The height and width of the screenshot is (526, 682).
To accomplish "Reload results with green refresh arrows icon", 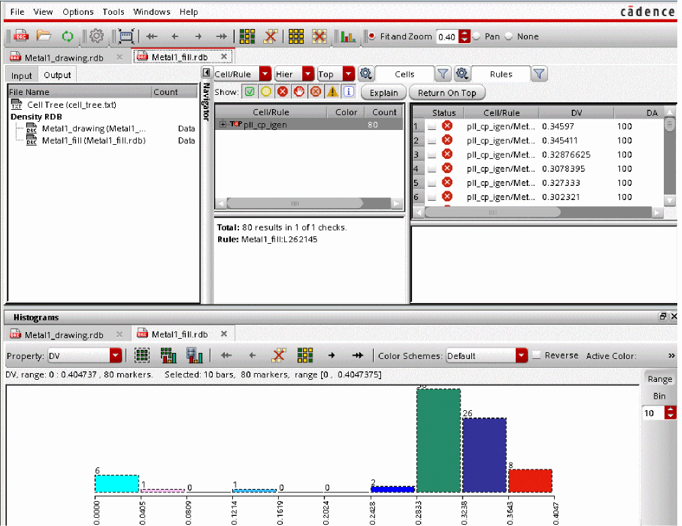I will pyautogui.click(x=67, y=36).
